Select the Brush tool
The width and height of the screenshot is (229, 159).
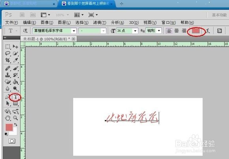(15, 68)
